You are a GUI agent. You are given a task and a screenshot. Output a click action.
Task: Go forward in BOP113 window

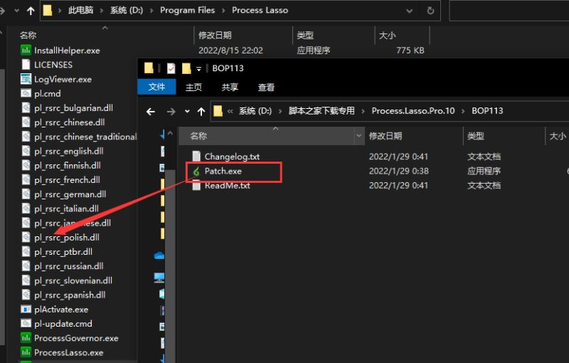coord(171,112)
